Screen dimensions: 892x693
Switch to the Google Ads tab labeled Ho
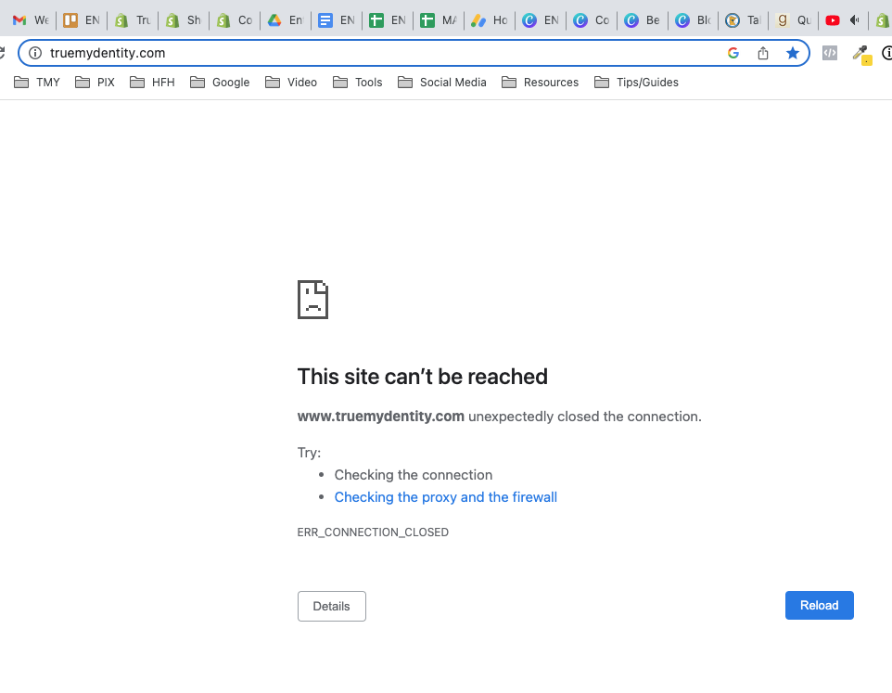490,20
